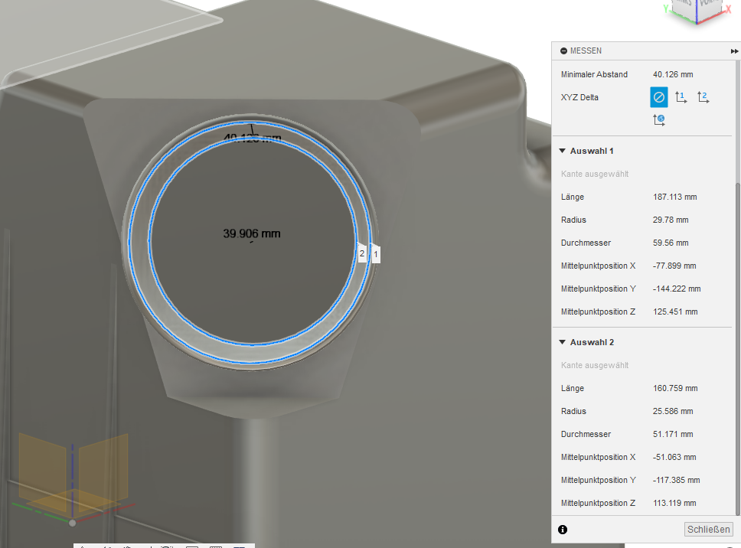Click the double-arrow icon in MESSEN header

point(734,51)
